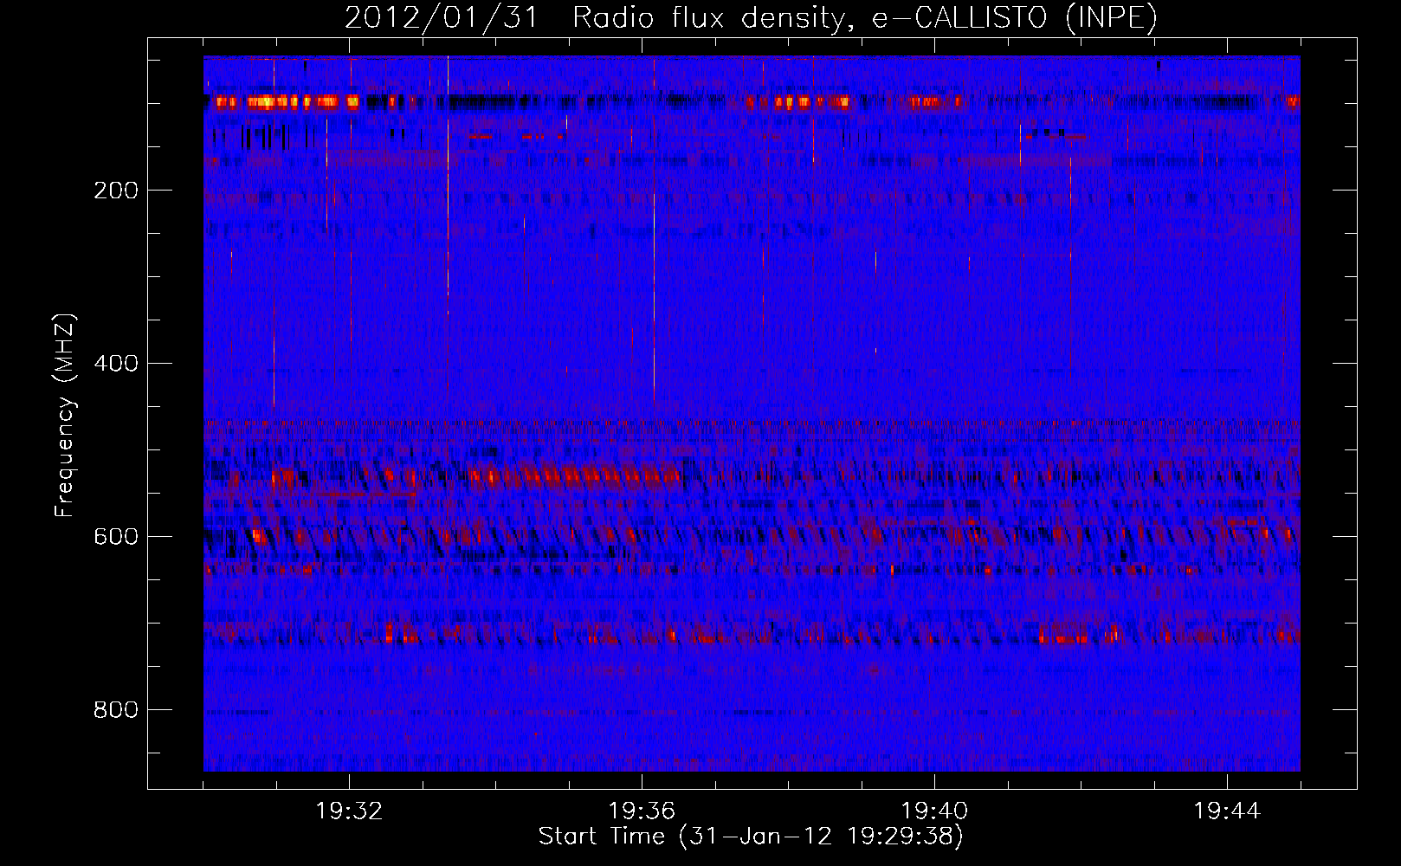Click the 19:40 time tick label
The height and width of the screenshot is (866, 1401).
(934, 811)
